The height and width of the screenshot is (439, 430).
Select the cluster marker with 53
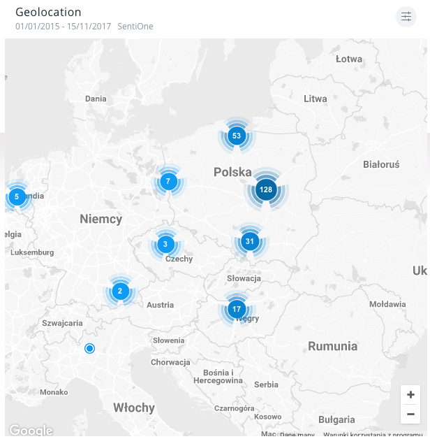(237, 136)
